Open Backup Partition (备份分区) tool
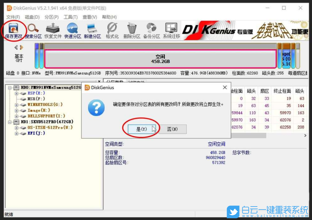Viewport: 312px width, 220px height. (x=151, y=30)
